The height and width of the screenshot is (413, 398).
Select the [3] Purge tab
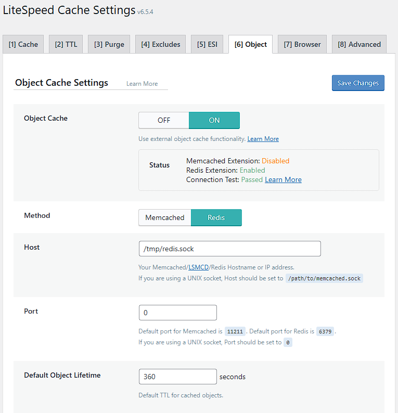tap(109, 44)
